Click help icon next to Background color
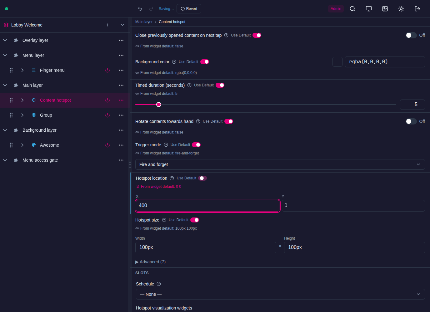This screenshot has height=312, width=430. pyautogui.click(x=174, y=62)
